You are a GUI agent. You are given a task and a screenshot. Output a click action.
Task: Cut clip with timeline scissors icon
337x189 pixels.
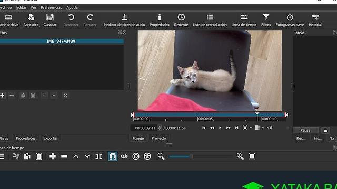click(16, 156)
